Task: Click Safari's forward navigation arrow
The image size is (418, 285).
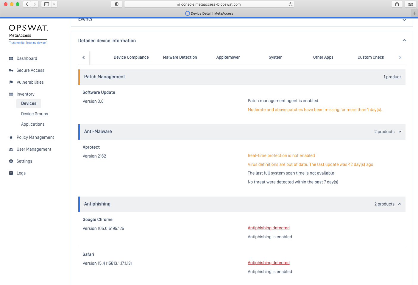Action: (x=35, y=4)
